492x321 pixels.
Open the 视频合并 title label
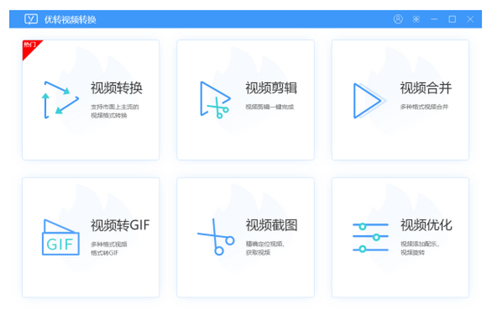coord(426,88)
